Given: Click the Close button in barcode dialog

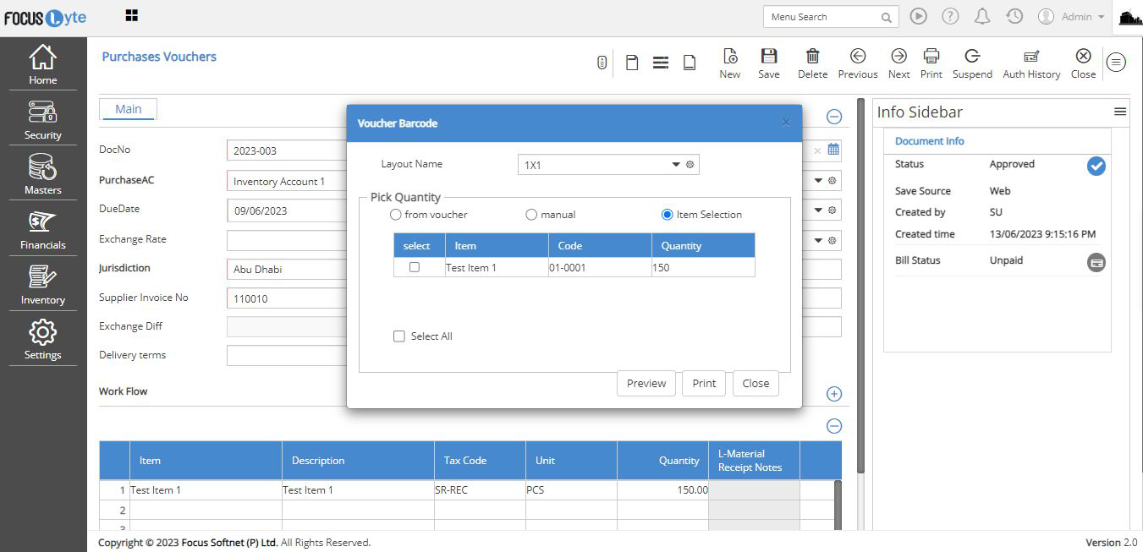Looking at the screenshot, I should pyautogui.click(x=756, y=383).
